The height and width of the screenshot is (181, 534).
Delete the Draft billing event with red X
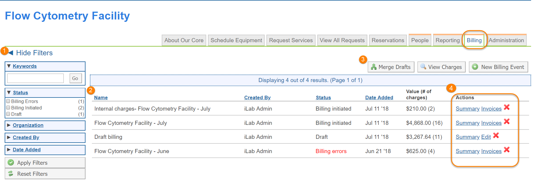[496, 136]
